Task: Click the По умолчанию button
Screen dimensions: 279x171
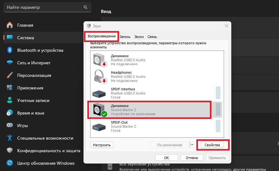Action: (x=170, y=145)
